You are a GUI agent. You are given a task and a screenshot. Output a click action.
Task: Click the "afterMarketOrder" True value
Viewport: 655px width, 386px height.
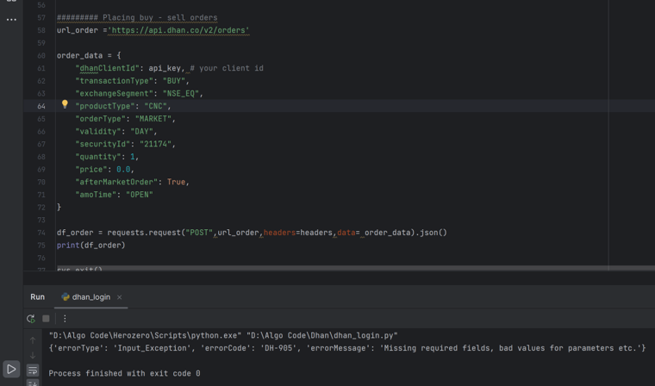[x=176, y=182]
